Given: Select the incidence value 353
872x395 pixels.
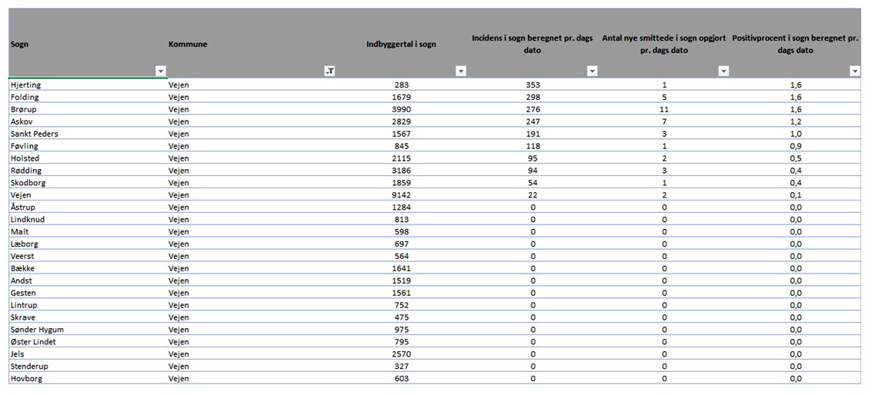Looking at the screenshot, I should click(x=533, y=85).
